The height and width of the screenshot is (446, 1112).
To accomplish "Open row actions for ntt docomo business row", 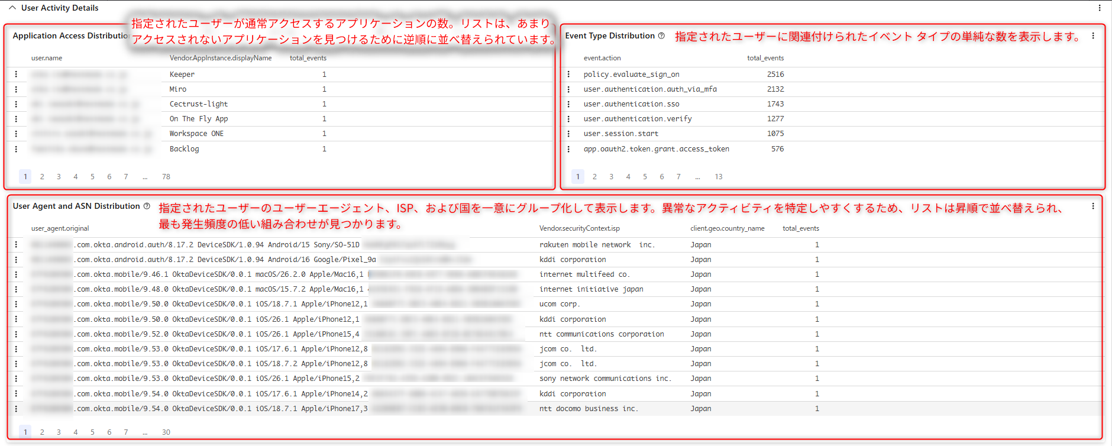I will coord(16,409).
